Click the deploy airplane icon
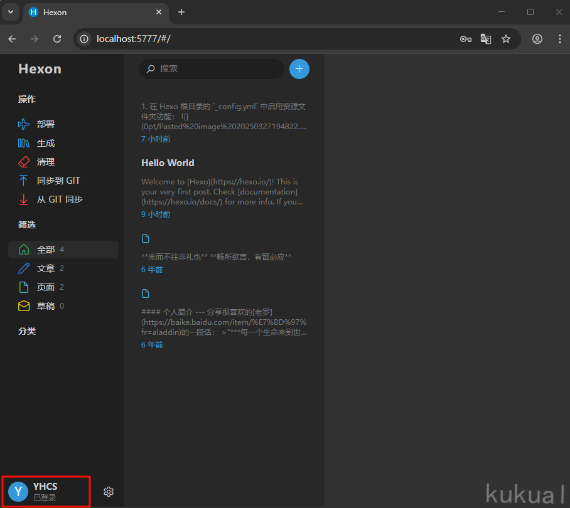Viewport: 570px width, 508px height. pyautogui.click(x=24, y=124)
